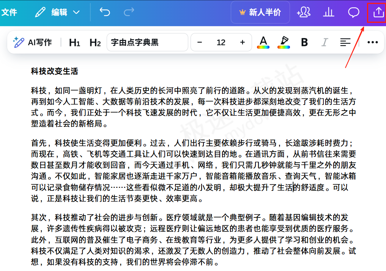Open the comments speech bubble icon

[x=353, y=12]
